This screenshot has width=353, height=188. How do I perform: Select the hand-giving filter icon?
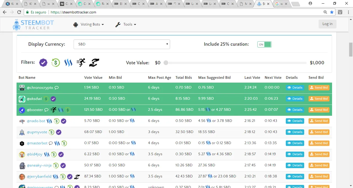(x=94, y=63)
